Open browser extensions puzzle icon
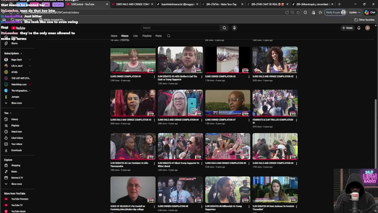Viewport: 378px width, 213px height. tap(305, 12)
